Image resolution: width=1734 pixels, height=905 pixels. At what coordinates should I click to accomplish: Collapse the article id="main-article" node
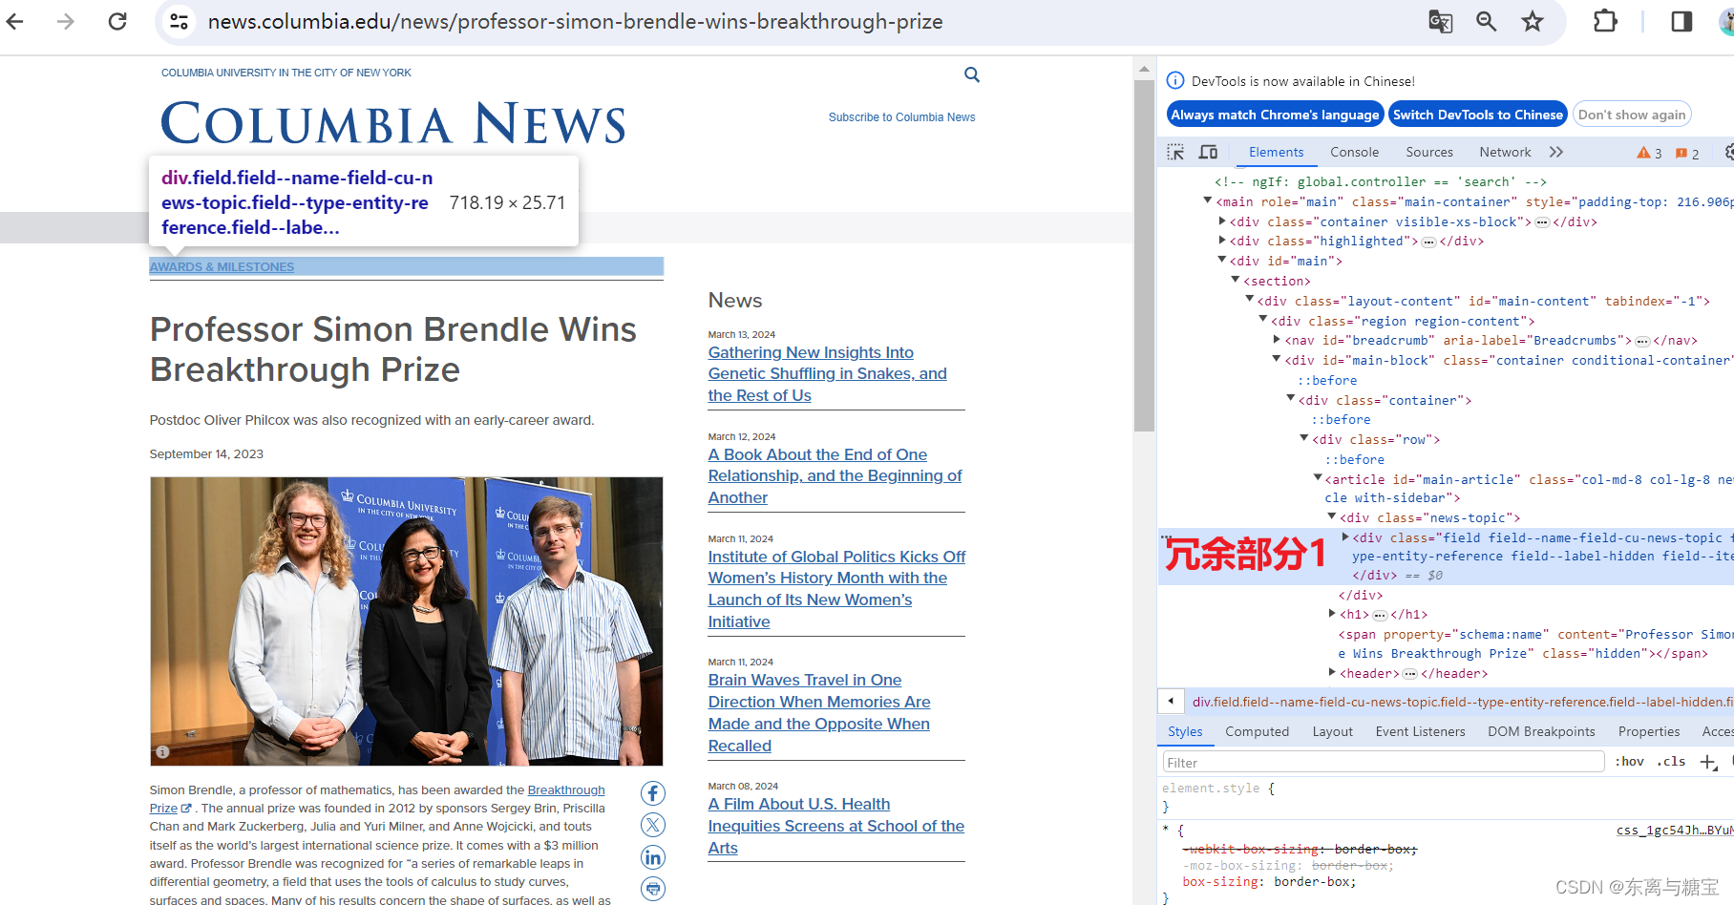(x=1318, y=478)
